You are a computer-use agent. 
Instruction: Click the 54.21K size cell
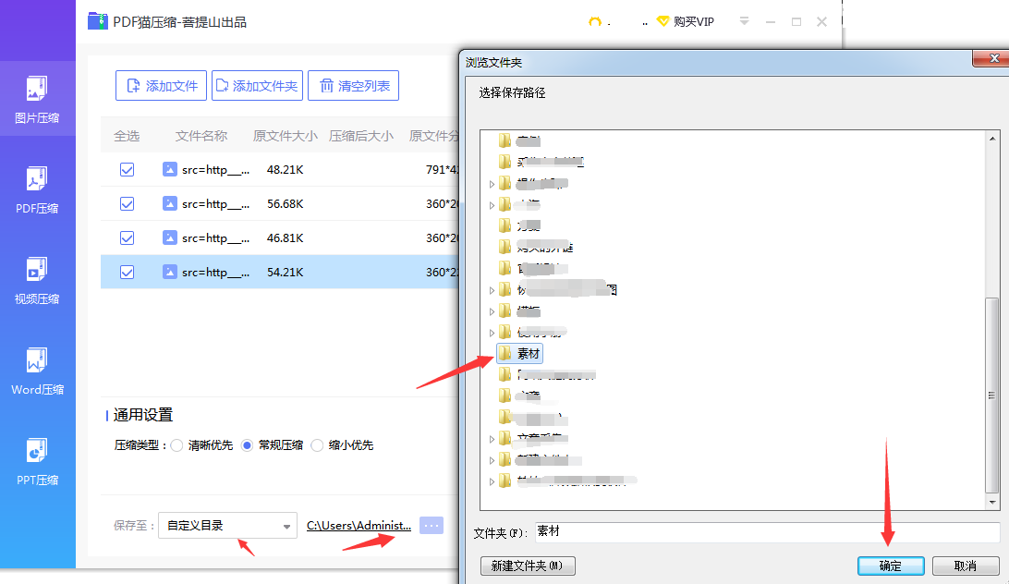tap(286, 272)
